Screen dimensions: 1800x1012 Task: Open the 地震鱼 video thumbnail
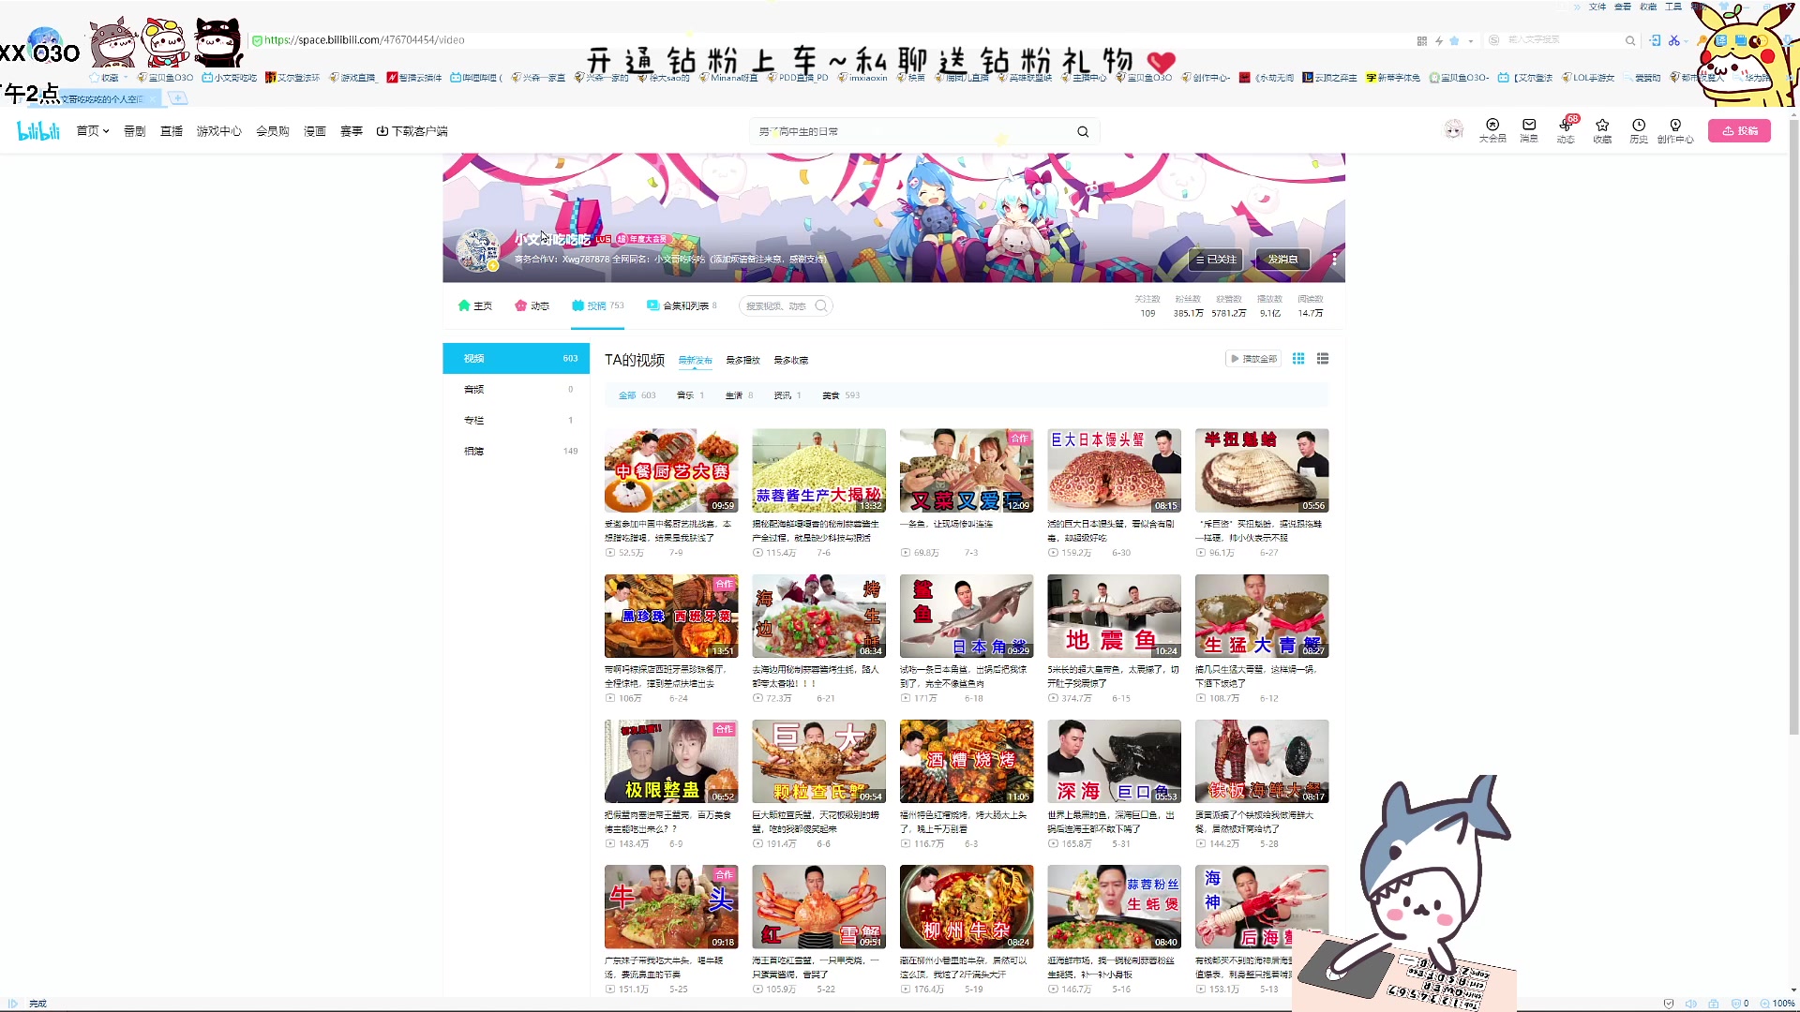(x=1114, y=616)
